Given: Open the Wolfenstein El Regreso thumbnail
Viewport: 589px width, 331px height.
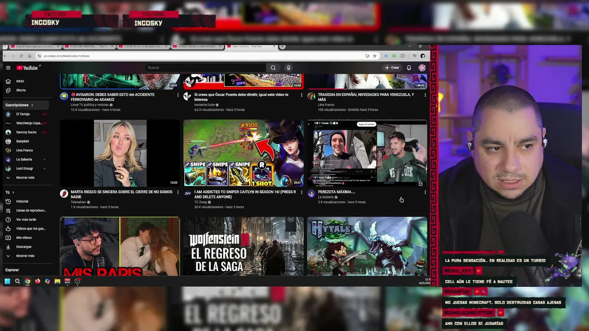Looking at the screenshot, I should [243, 246].
